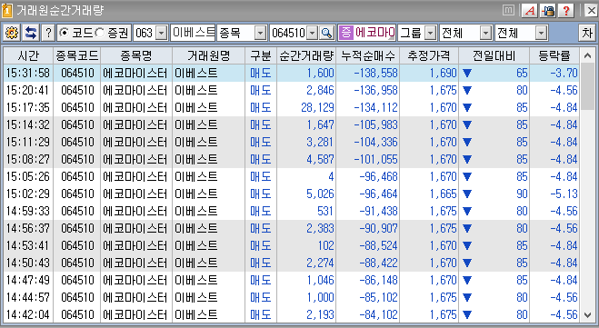
Task: Open the 종목 dropdown list
Action: point(261,34)
